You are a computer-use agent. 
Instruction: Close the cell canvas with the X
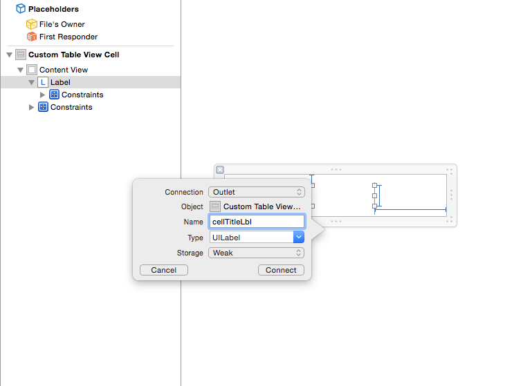[220, 170]
